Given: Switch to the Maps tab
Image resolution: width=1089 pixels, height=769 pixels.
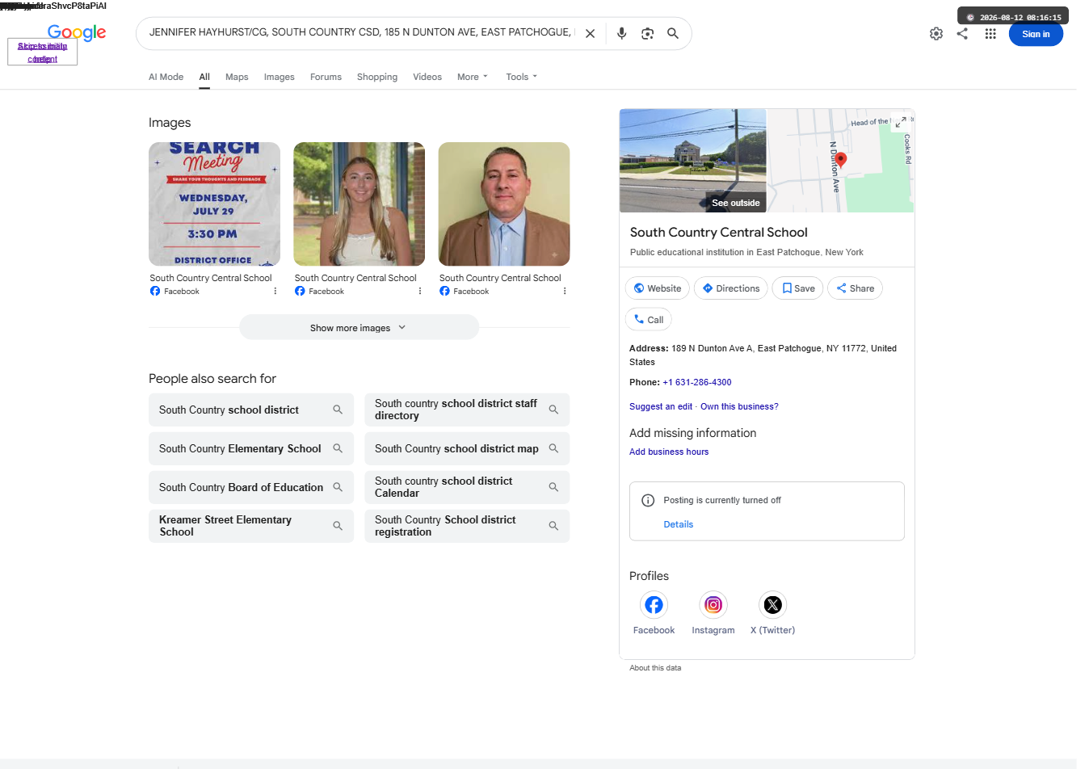Looking at the screenshot, I should (237, 77).
